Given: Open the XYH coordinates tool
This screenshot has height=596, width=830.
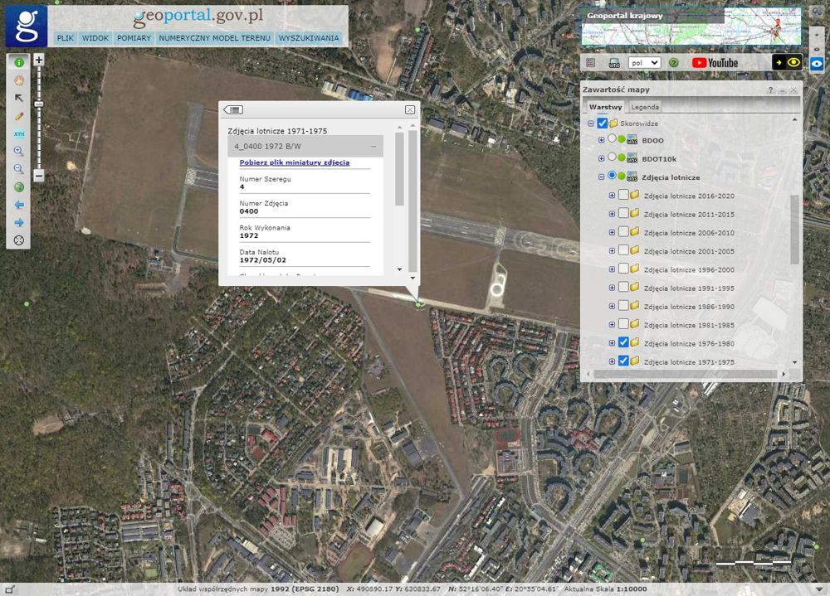Looking at the screenshot, I should pos(19,133).
